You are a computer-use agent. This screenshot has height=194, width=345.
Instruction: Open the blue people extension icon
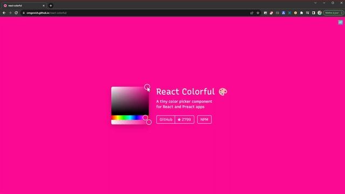click(x=284, y=13)
